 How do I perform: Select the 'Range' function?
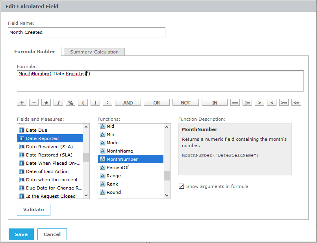131,176
